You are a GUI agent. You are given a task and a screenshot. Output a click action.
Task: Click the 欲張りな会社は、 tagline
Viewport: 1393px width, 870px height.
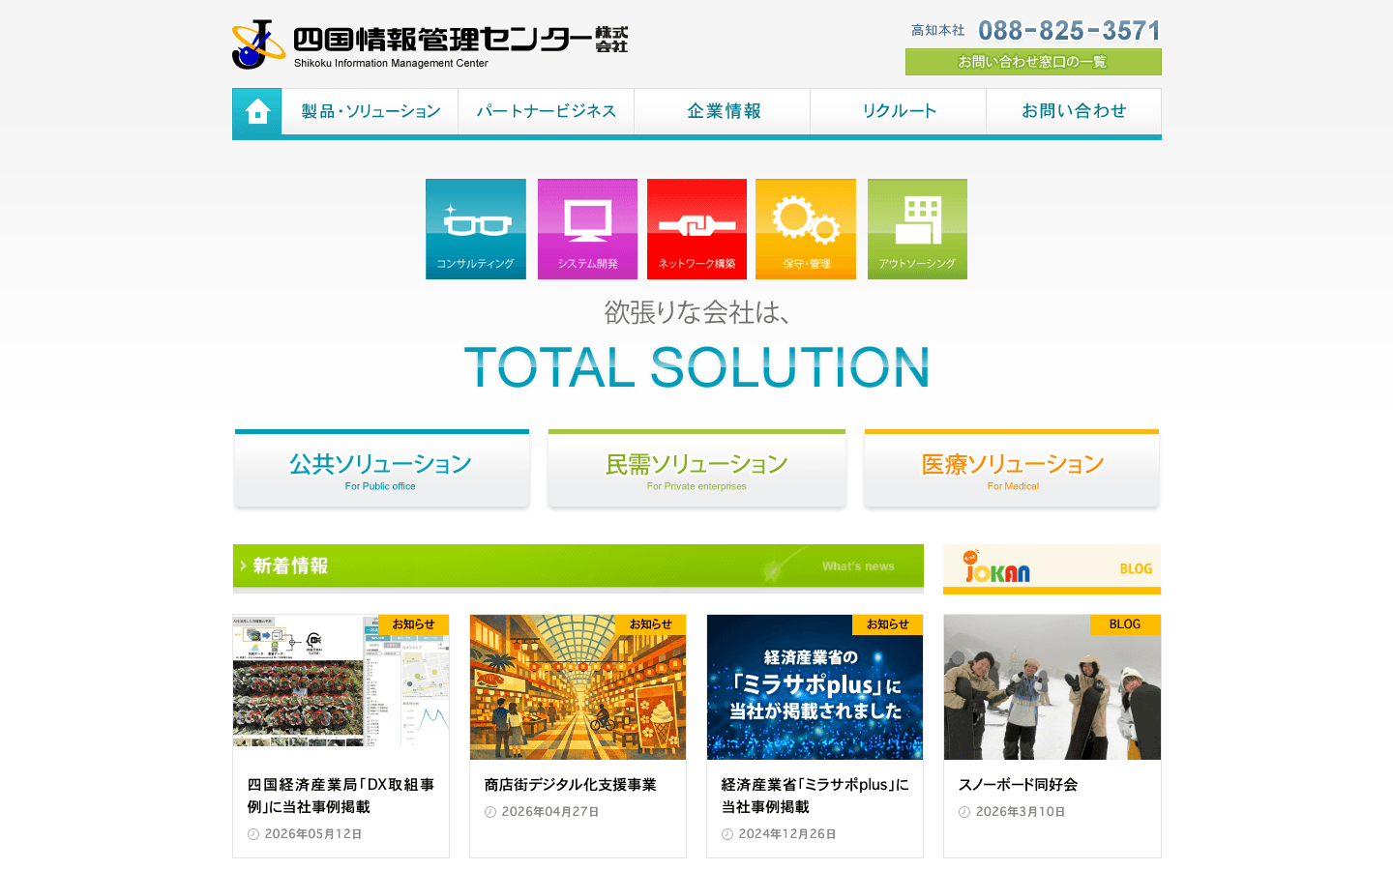point(696,312)
